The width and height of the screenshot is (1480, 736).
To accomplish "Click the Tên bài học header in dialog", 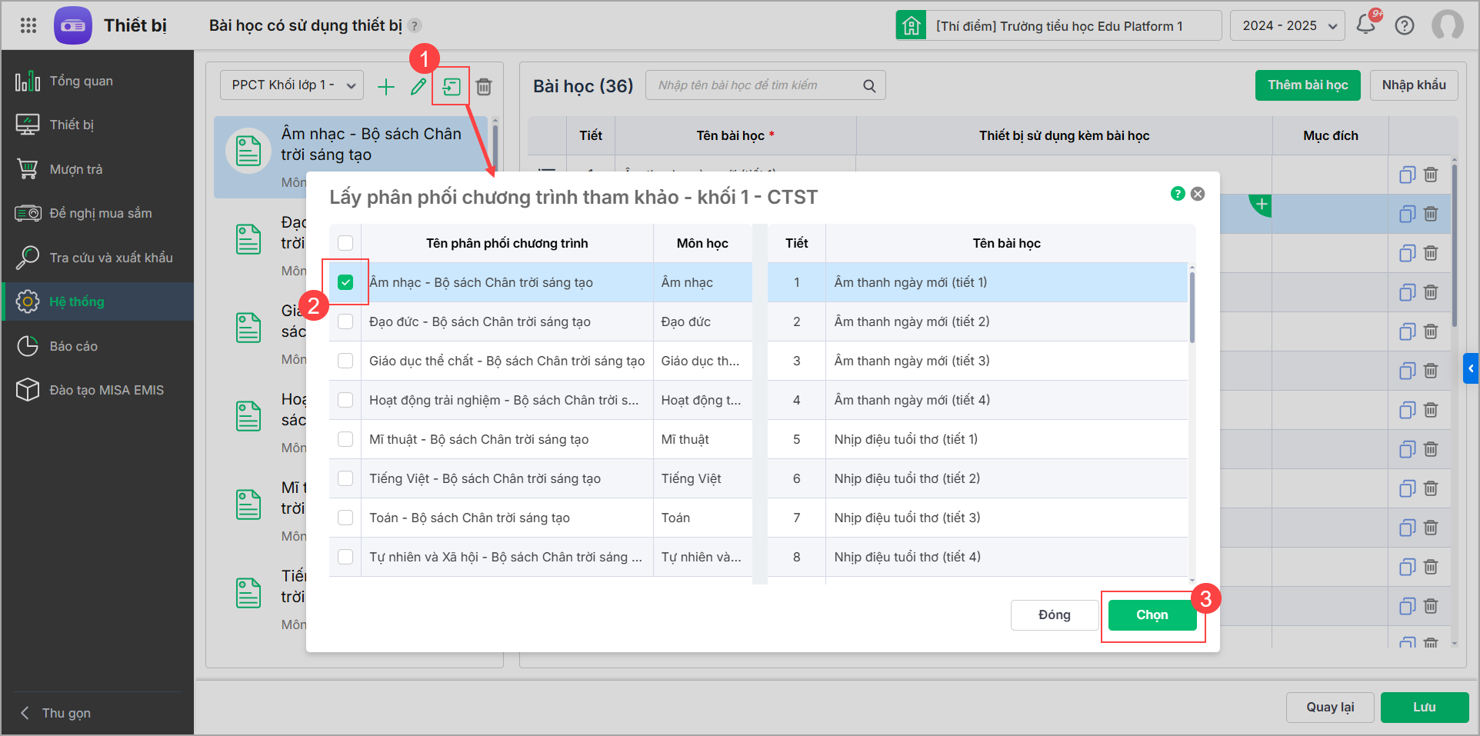I will (x=1006, y=243).
